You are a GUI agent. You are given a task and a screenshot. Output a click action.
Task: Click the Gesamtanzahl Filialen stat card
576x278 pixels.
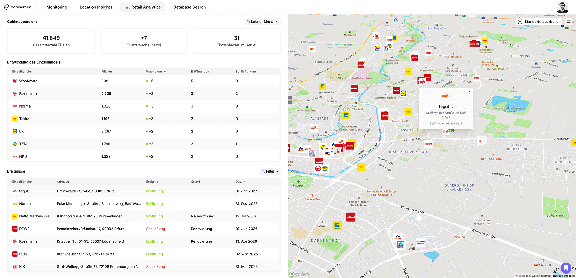pyautogui.click(x=51, y=41)
